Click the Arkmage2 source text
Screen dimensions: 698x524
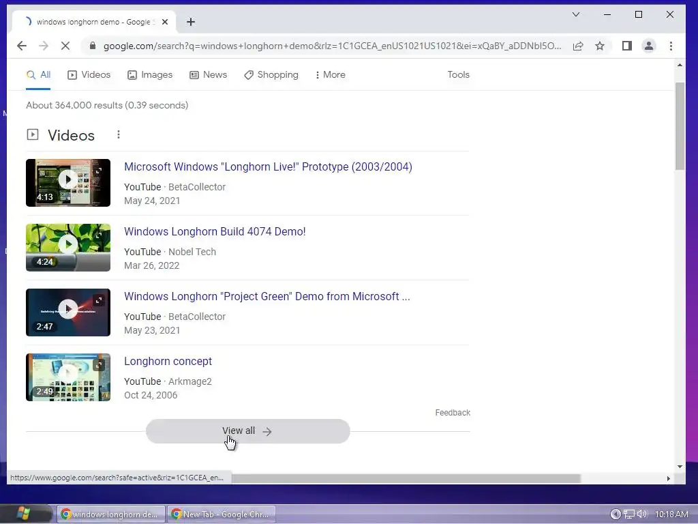(x=190, y=381)
